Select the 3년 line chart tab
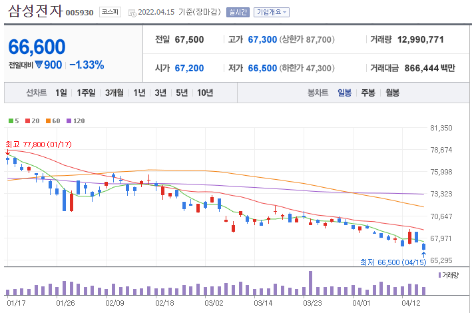This screenshot has width=472, height=313. coord(160,93)
